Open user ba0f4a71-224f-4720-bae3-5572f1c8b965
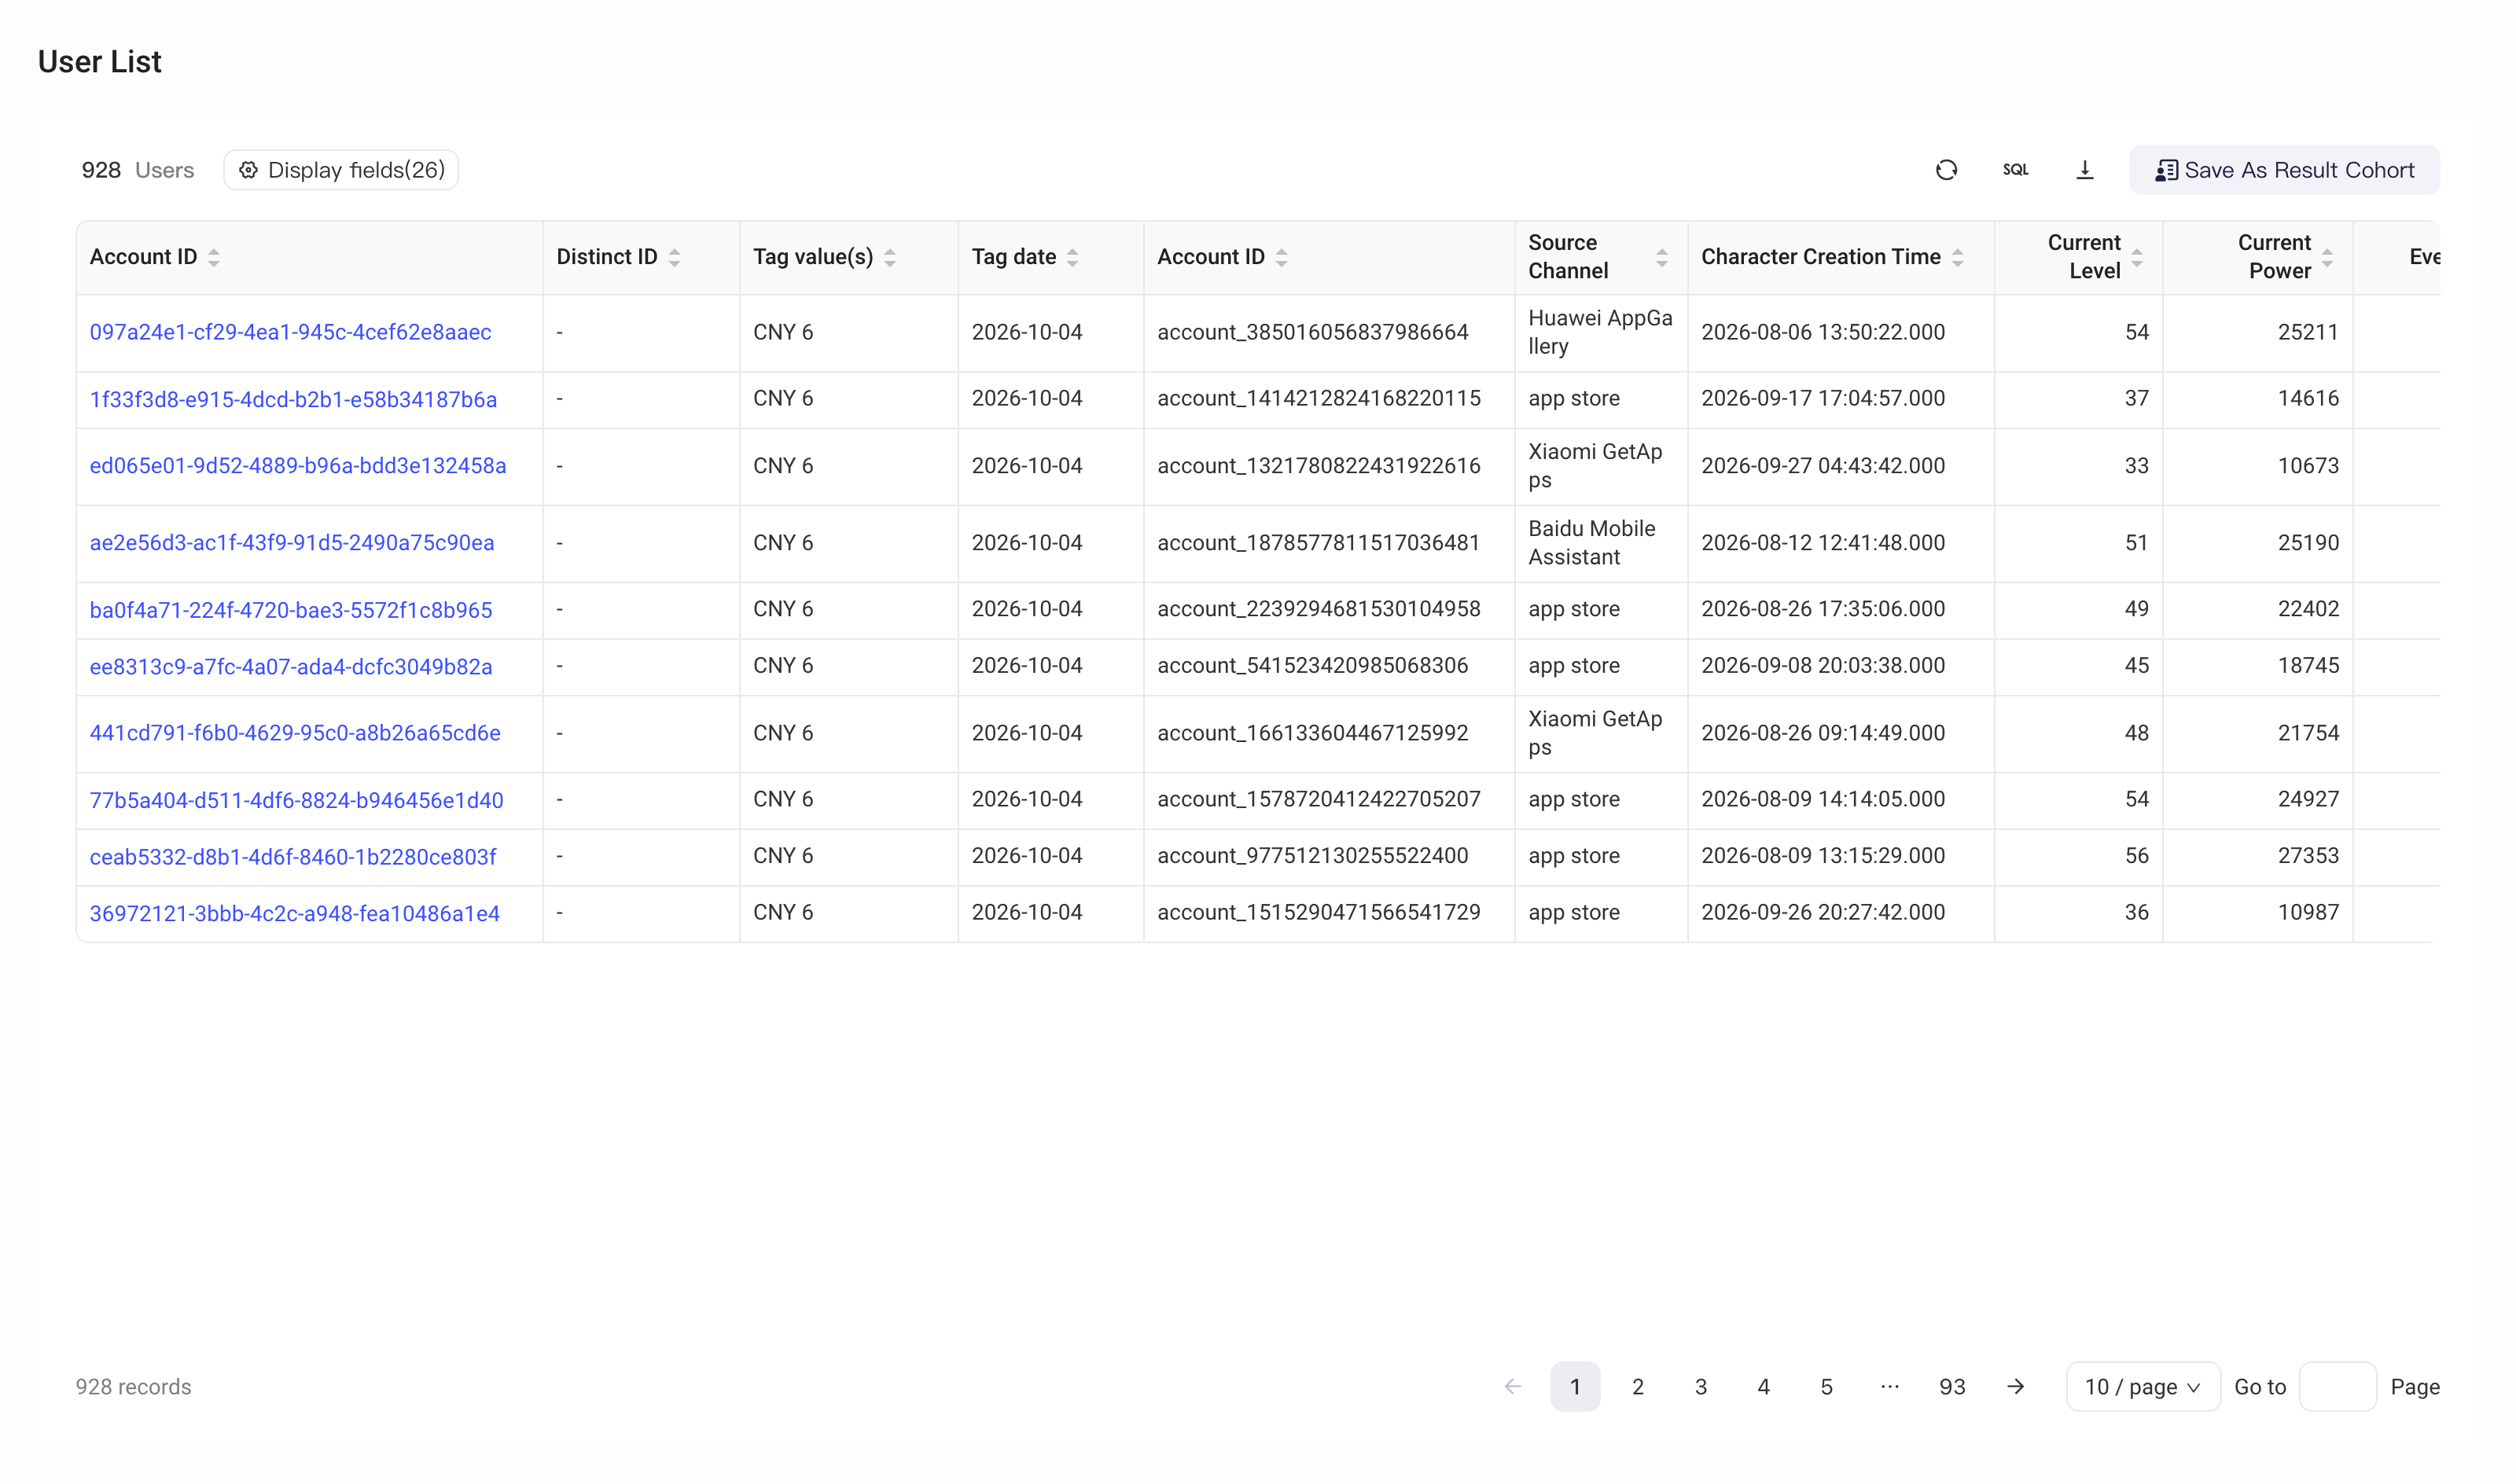2516x1484 pixels. [291, 610]
